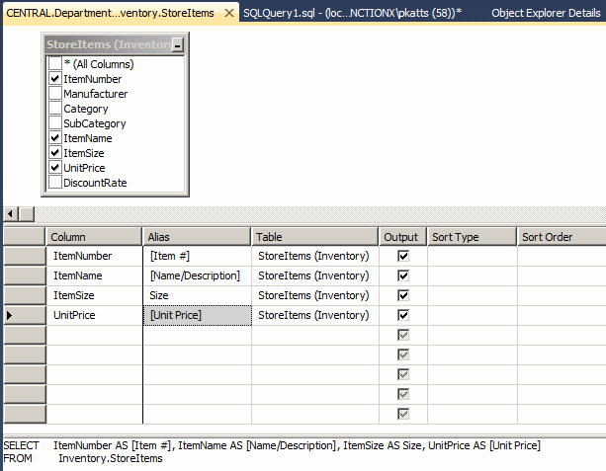606x471 pixels.
Task: Click UnitPrice cell in Column field
Action: coord(94,315)
